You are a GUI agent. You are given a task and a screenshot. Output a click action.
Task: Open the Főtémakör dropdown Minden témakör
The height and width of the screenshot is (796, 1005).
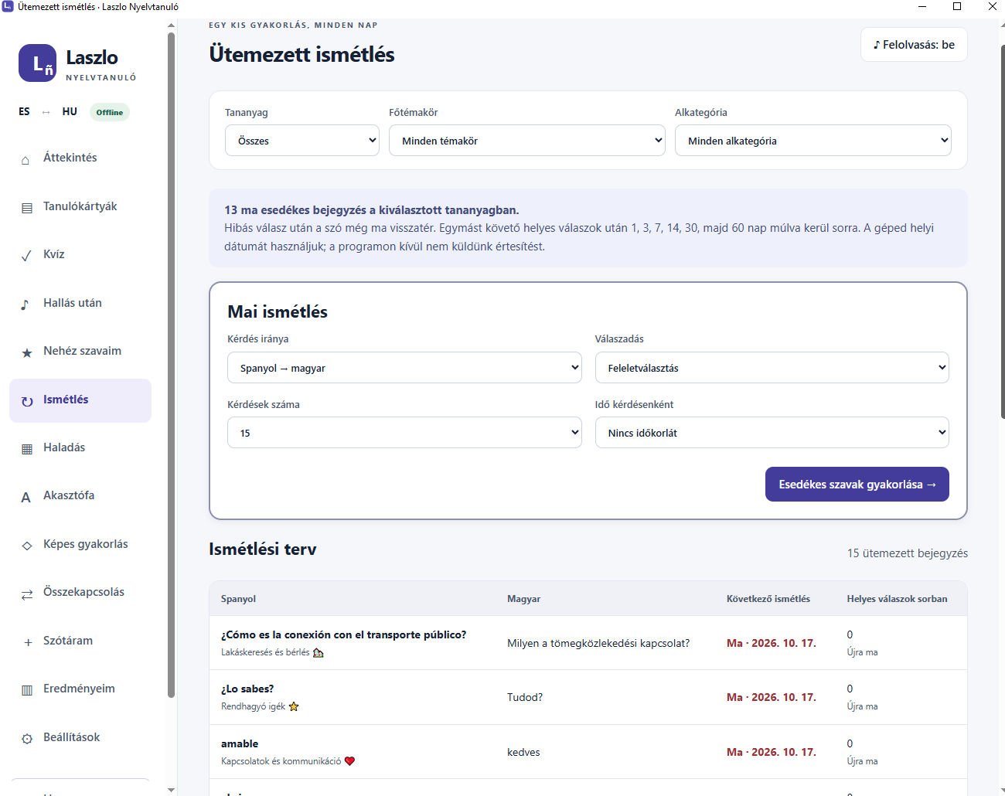click(527, 141)
